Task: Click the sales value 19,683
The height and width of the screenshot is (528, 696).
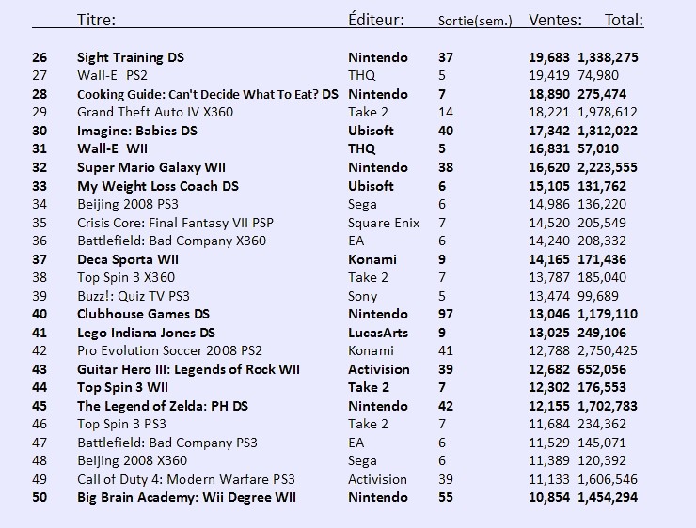Action: (548, 57)
